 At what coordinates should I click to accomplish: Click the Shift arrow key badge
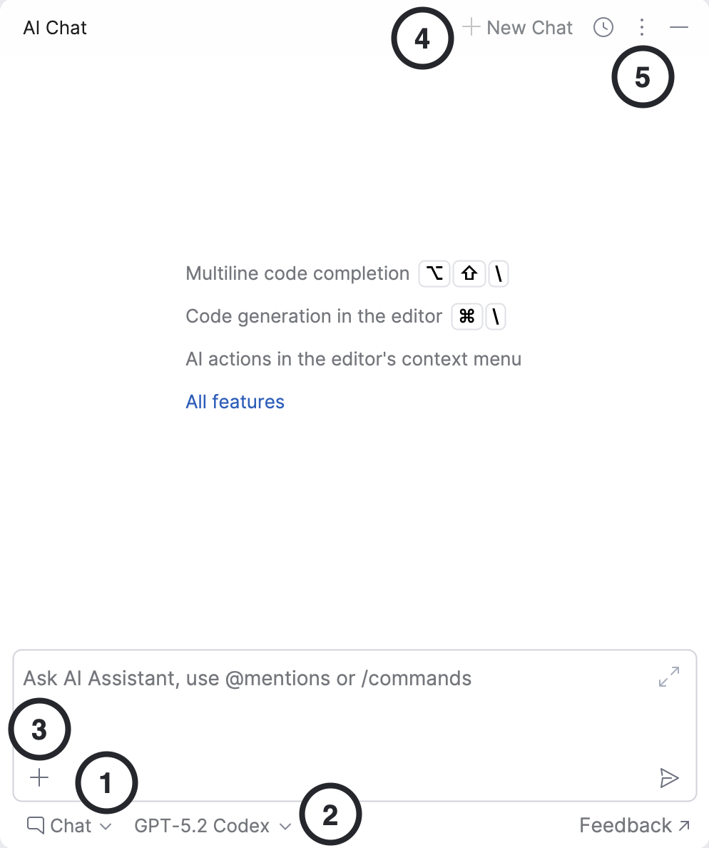point(469,273)
